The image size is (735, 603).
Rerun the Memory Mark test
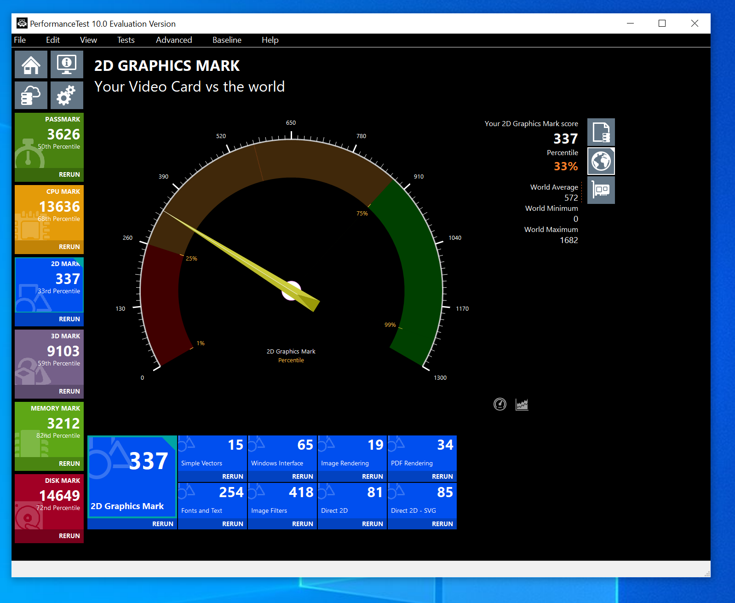point(69,464)
